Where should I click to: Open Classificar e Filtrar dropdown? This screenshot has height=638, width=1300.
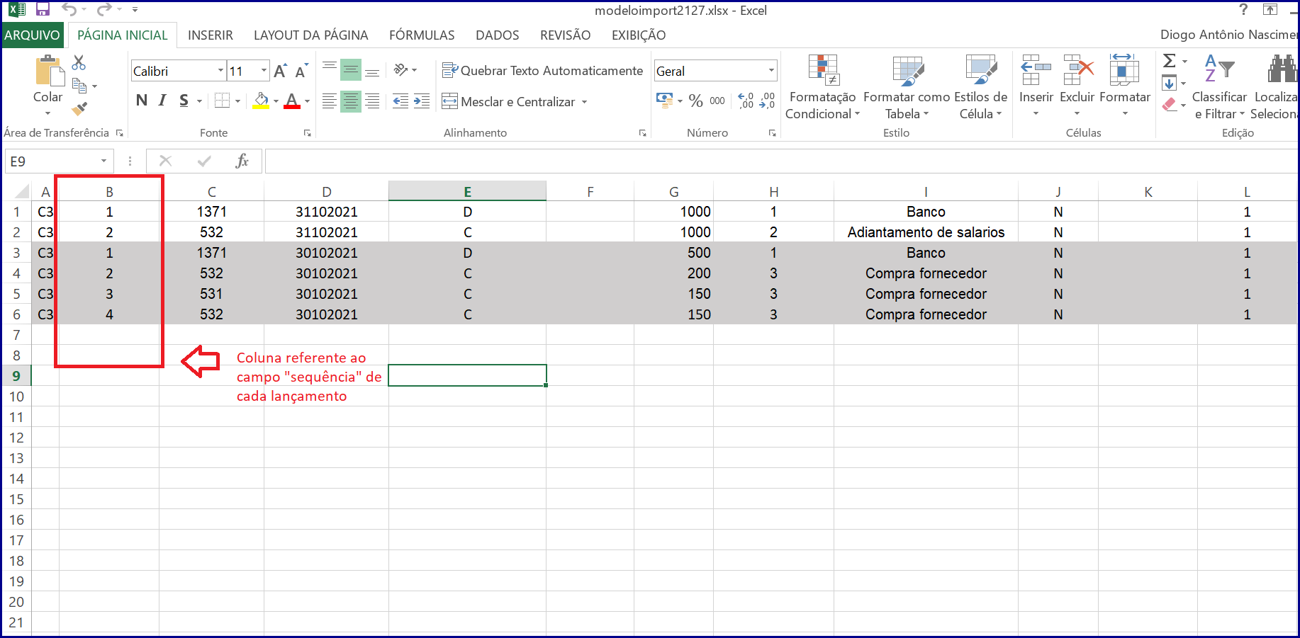click(1219, 88)
